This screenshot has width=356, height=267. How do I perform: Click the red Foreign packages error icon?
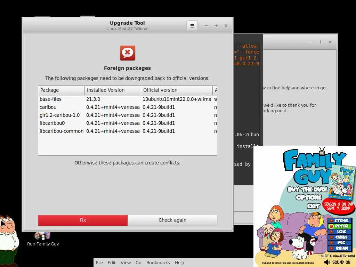tap(127, 53)
